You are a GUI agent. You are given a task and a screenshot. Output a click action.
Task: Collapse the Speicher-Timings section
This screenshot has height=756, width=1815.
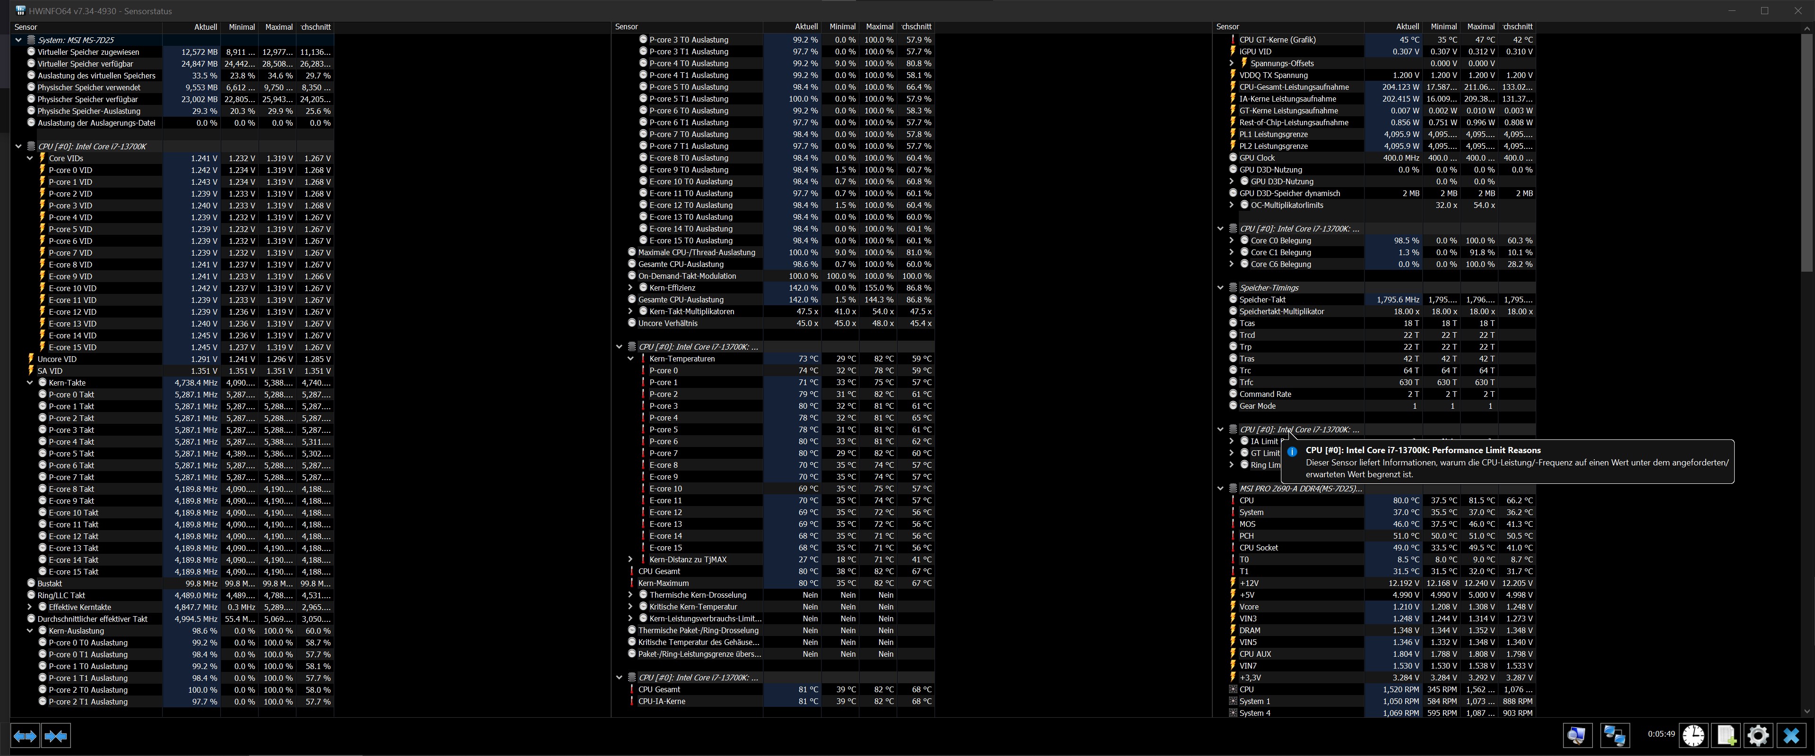[x=1220, y=287]
